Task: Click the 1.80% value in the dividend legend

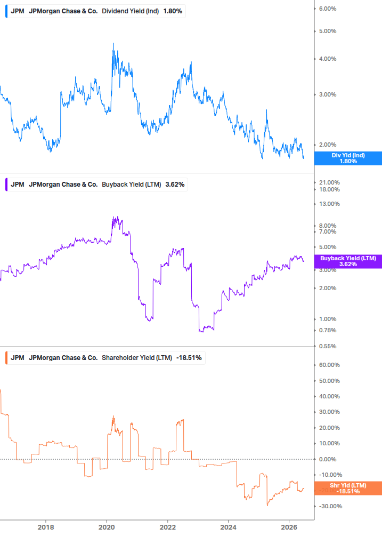Action: coord(173,11)
